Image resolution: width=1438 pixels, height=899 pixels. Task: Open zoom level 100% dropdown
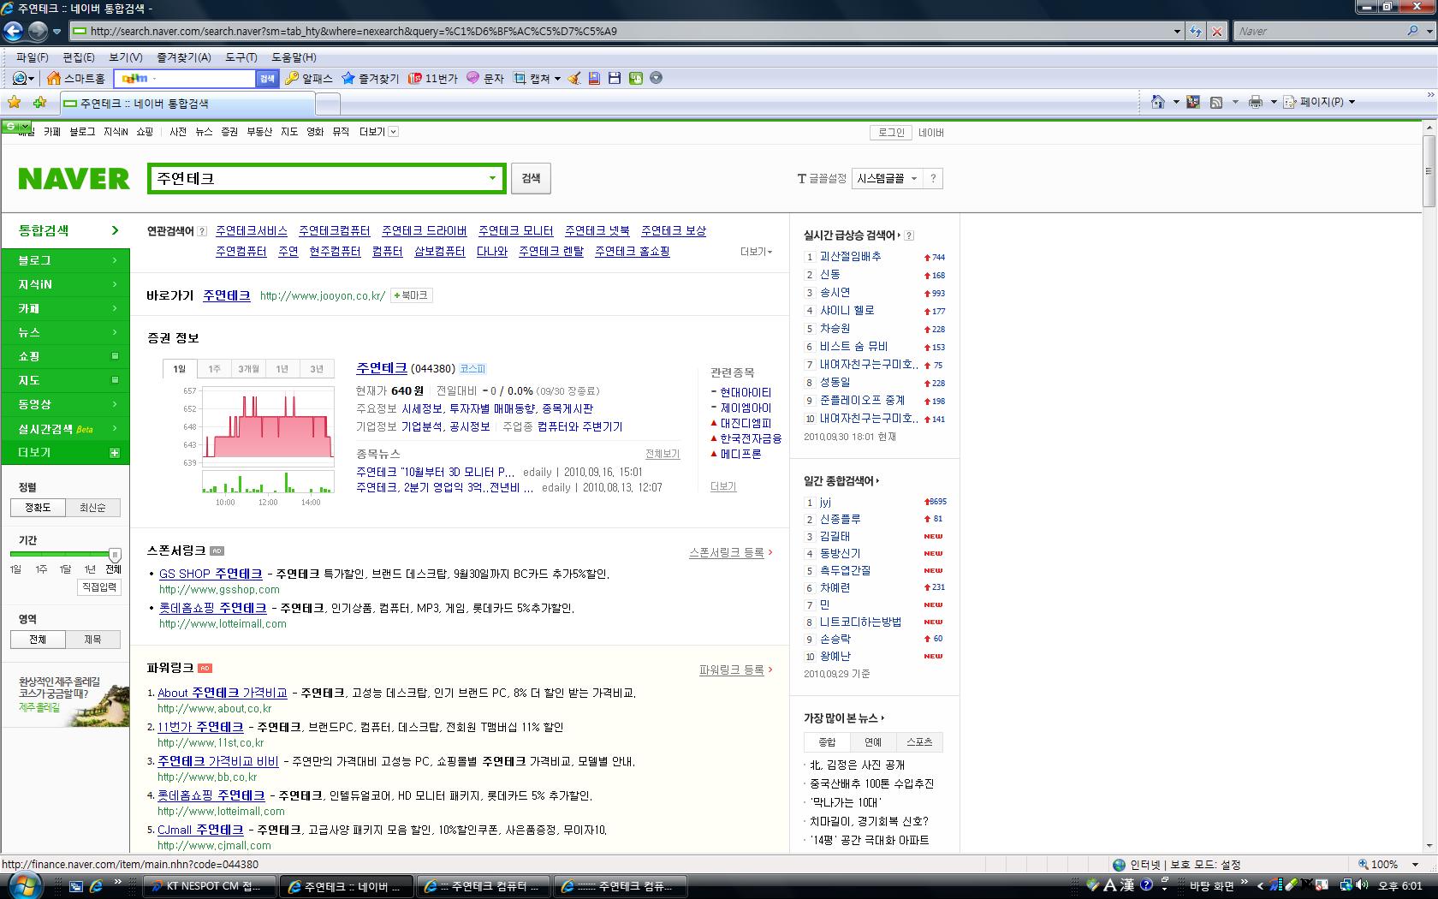tap(1415, 865)
